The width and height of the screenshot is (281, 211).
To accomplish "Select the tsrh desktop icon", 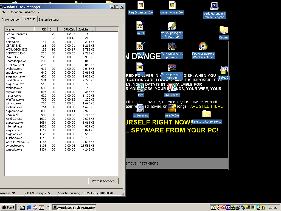I will [141, 90].
